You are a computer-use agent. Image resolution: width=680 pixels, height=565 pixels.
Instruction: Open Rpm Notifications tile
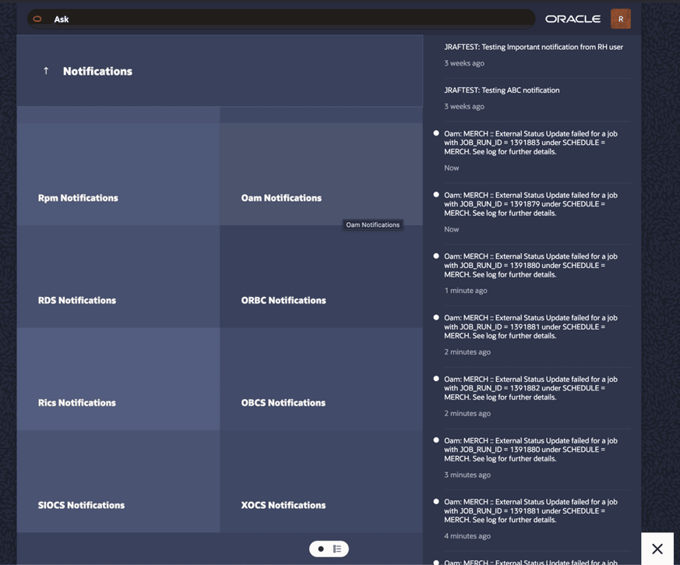[118, 174]
